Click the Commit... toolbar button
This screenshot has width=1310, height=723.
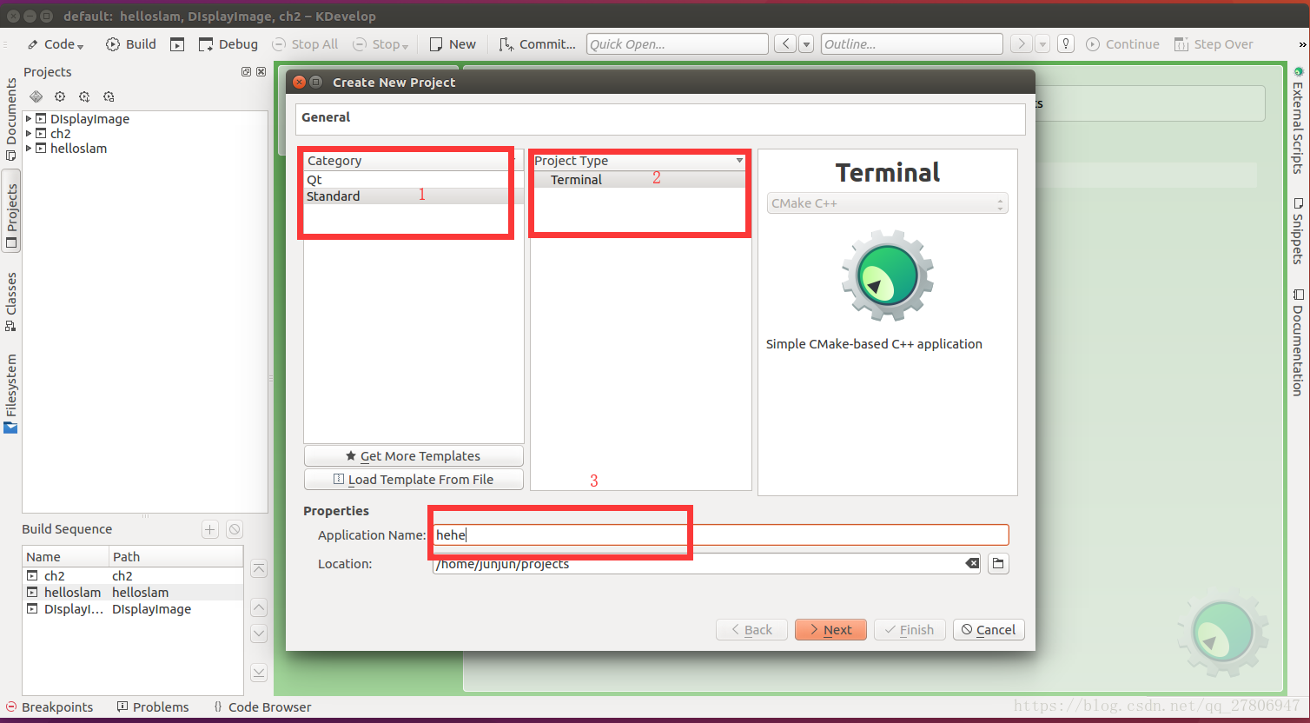tap(537, 44)
